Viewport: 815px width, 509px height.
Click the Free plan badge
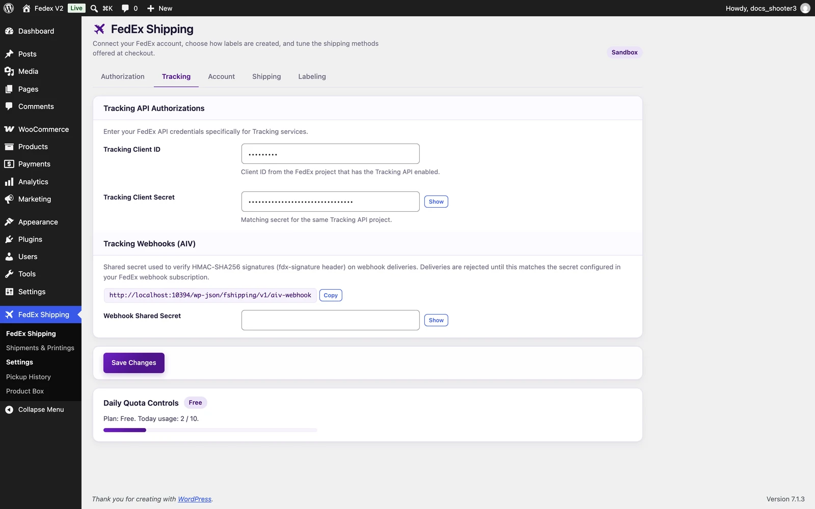click(x=196, y=403)
